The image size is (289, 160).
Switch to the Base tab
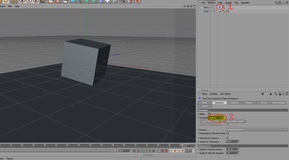click(x=205, y=103)
